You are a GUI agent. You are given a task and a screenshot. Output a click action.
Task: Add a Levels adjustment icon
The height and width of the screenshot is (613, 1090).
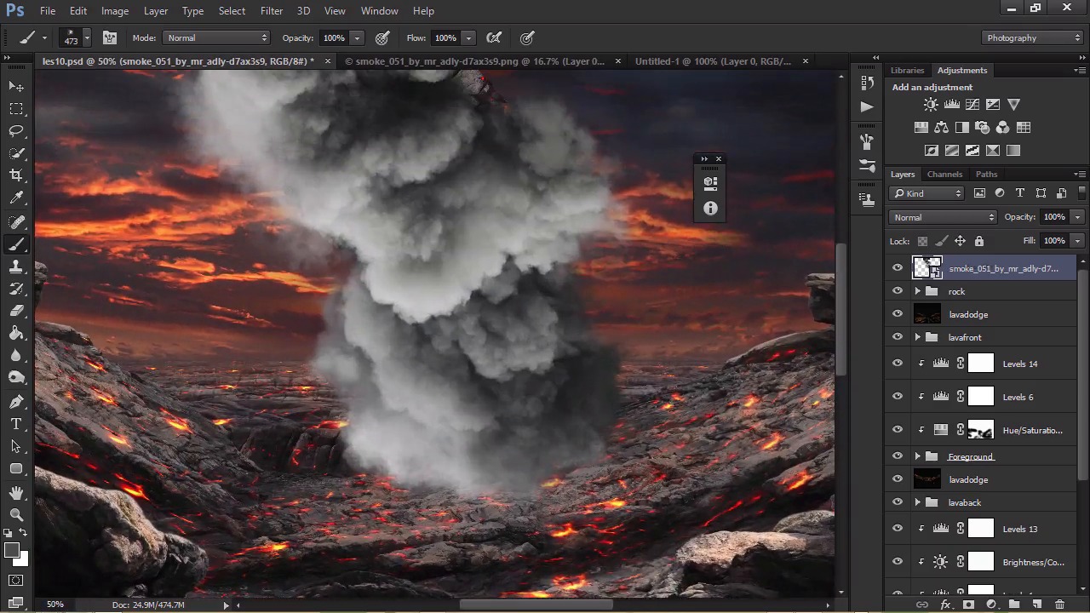[x=951, y=105]
